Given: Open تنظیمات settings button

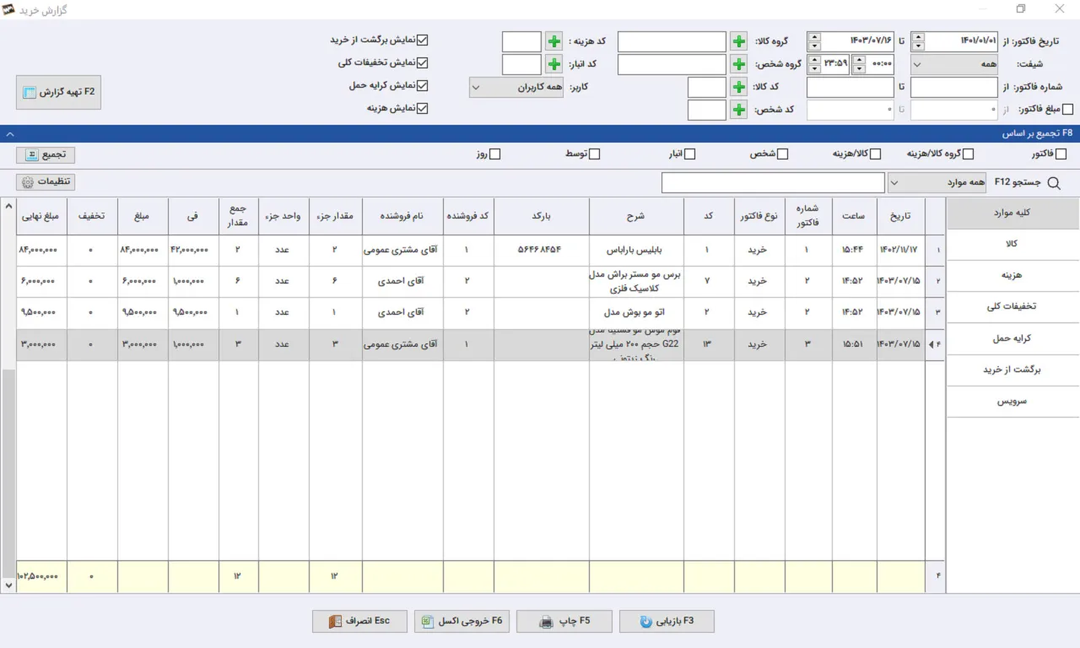Looking at the screenshot, I should click(46, 181).
